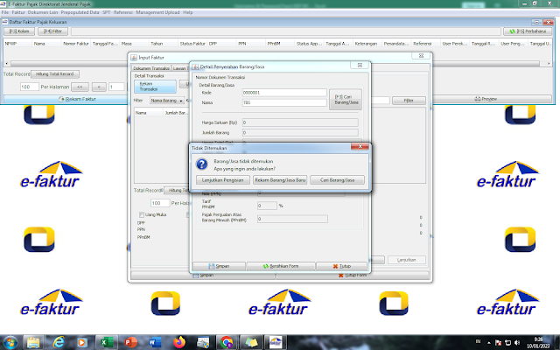The width and height of the screenshot is (560, 350).
Task: Open the Help menu
Action: [188, 12]
